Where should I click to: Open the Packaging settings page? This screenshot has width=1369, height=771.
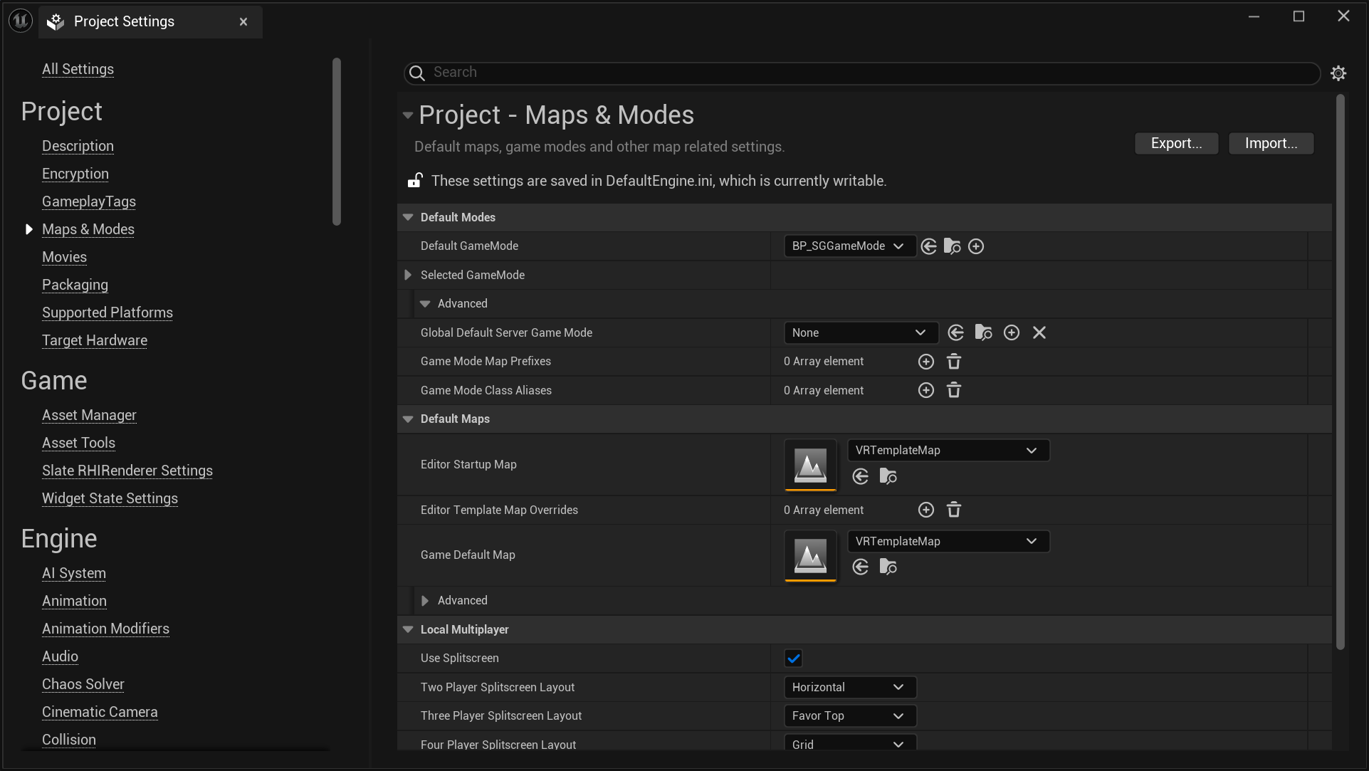click(x=75, y=285)
